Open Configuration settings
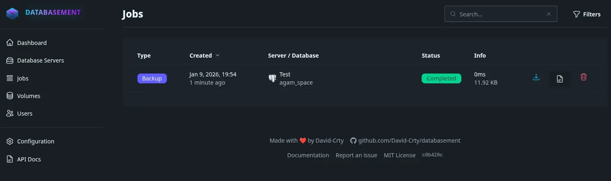 (35, 141)
